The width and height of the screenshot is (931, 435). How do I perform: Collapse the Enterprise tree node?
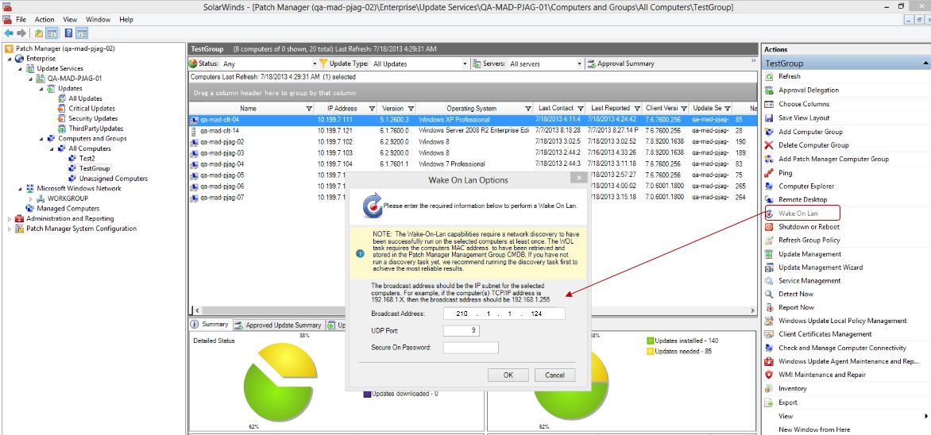10,59
